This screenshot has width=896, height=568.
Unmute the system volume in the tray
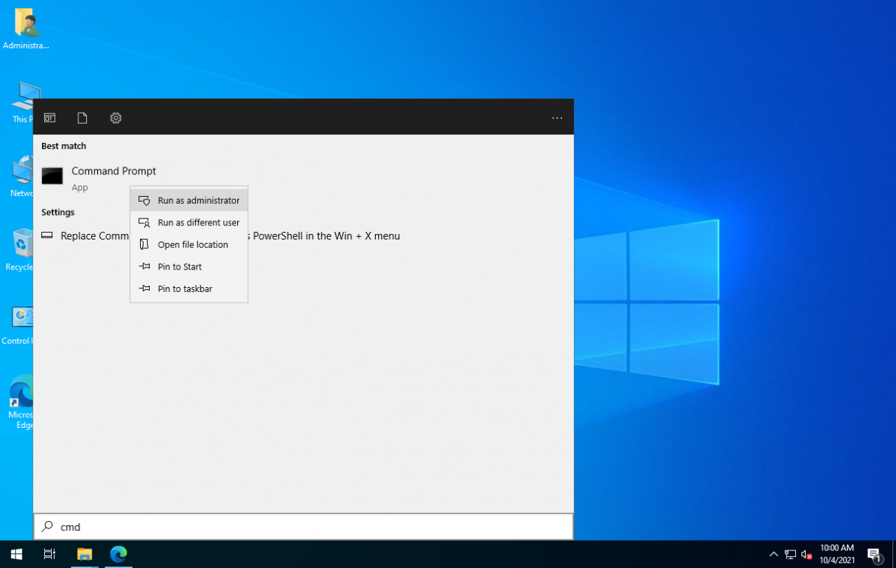point(806,553)
